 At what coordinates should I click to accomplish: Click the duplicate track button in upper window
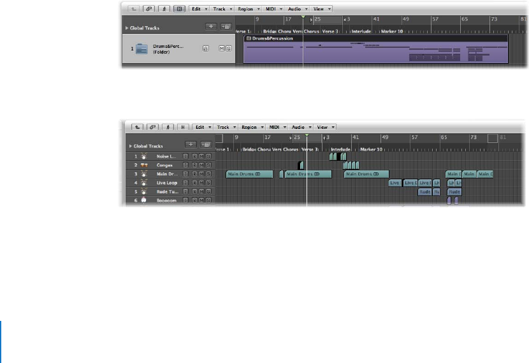(226, 26)
